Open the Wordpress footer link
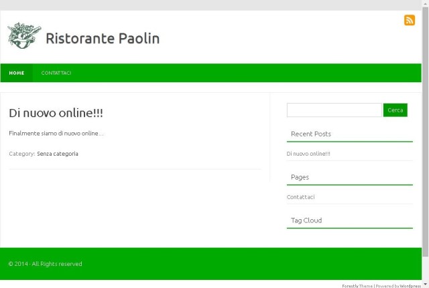This screenshot has height=288, width=429. 410,286
